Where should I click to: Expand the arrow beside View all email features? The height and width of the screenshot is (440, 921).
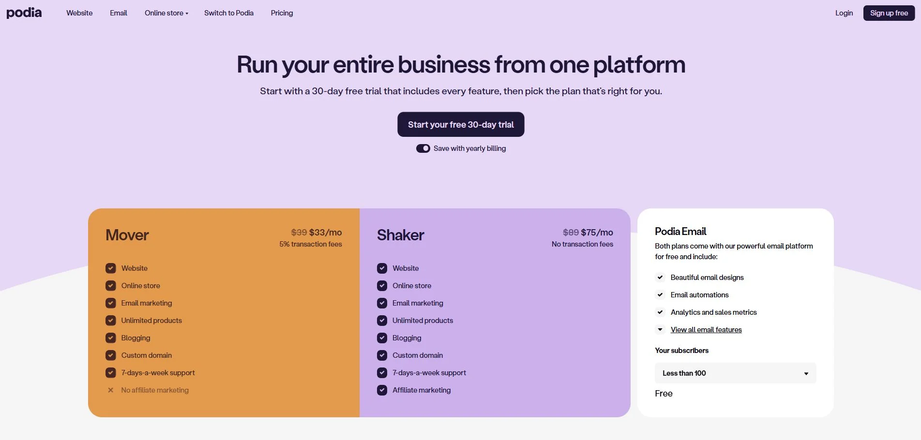pyautogui.click(x=660, y=330)
